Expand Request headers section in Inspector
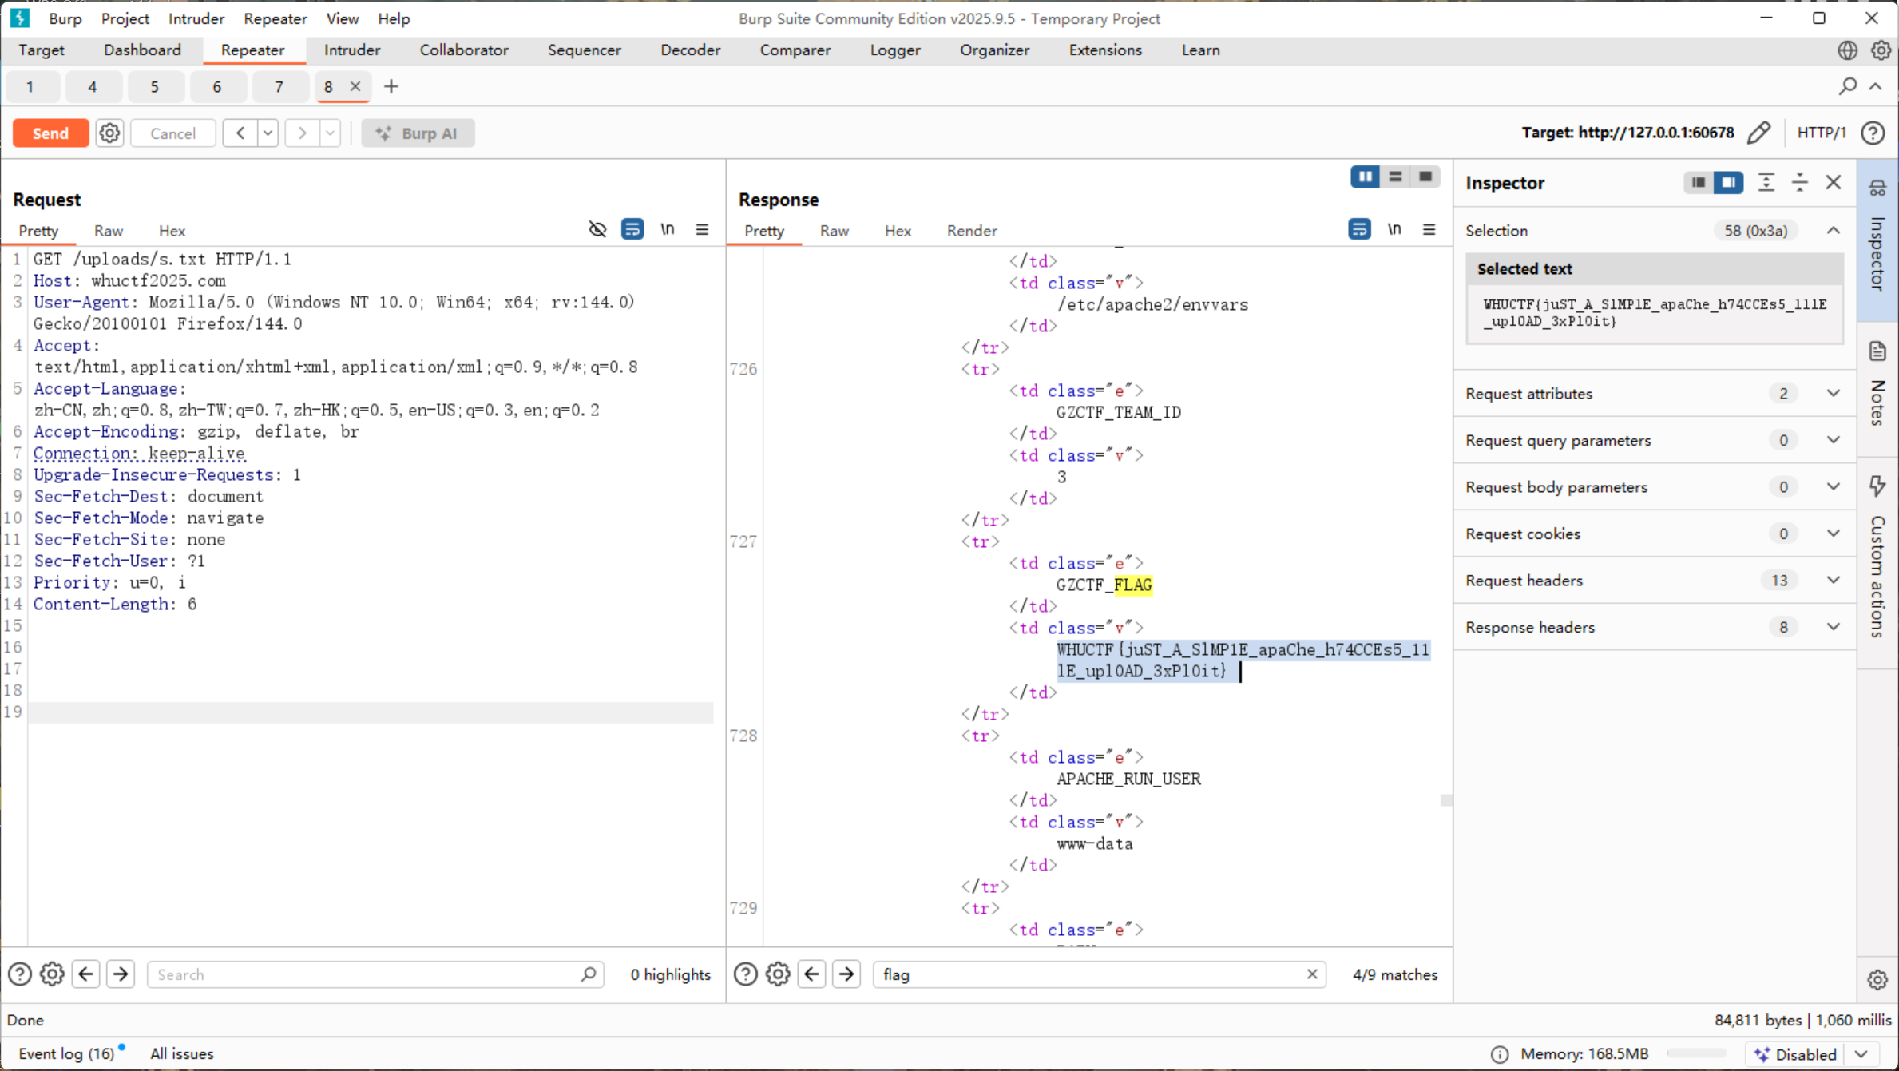This screenshot has width=1899, height=1071. (1833, 581)
